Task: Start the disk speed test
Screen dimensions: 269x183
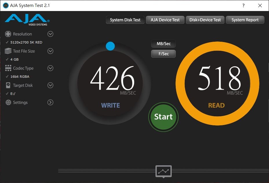Action: point(164,117)
